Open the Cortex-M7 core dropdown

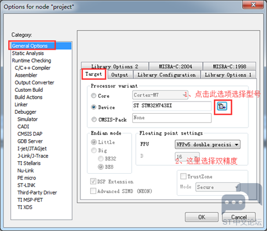click(160, 95)
